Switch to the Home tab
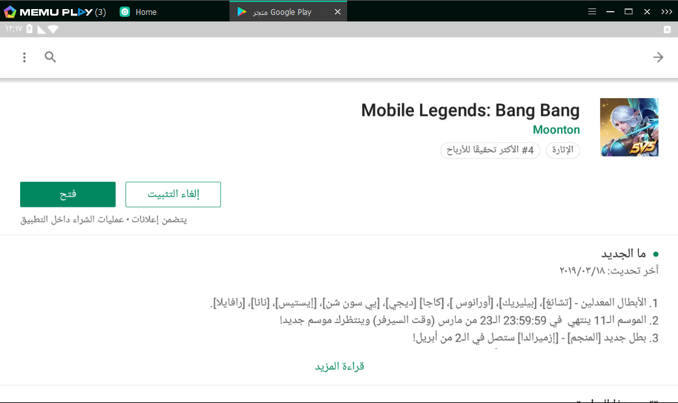678x403 pixels. 137,11
